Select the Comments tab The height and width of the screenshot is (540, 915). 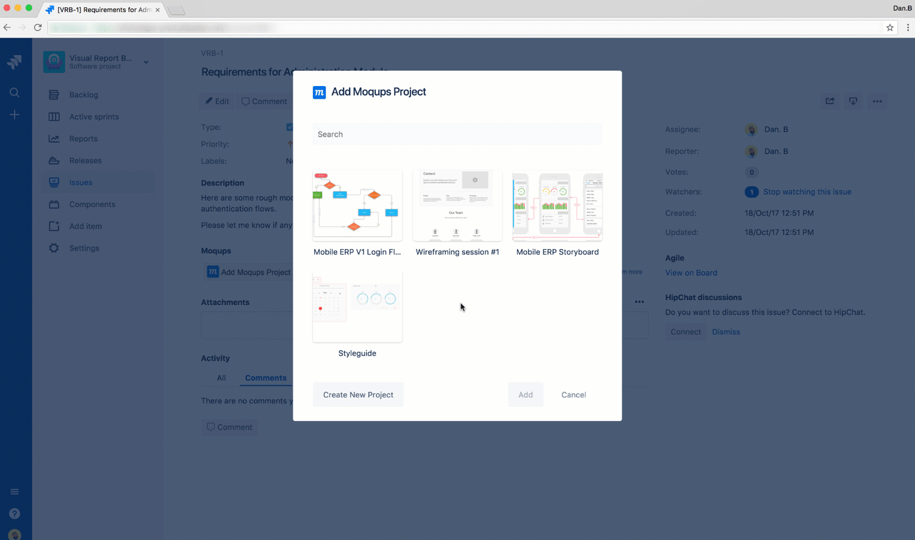[x=265, y=378]
